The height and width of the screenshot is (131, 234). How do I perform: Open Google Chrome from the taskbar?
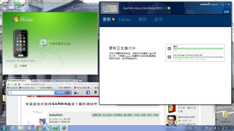[38, 128]
